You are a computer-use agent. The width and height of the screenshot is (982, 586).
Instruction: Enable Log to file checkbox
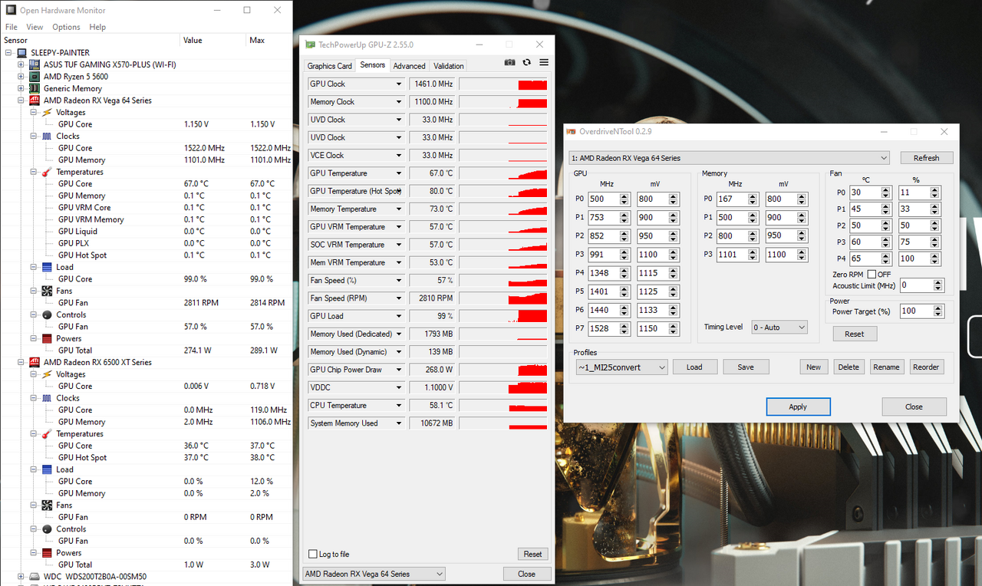click(312, 555)
